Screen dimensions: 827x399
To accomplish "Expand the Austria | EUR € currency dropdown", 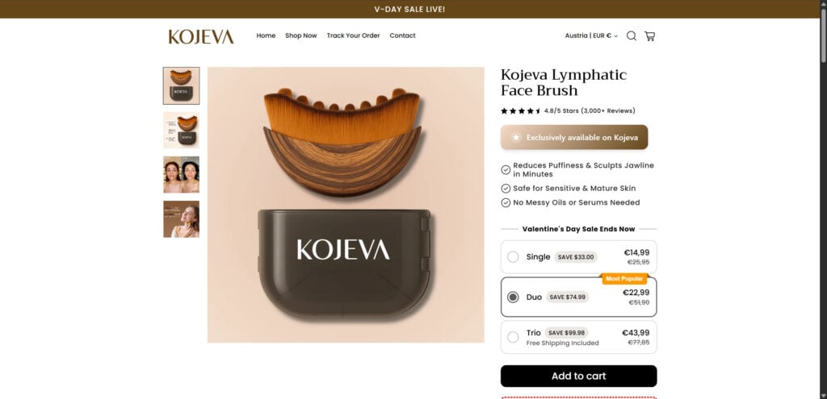I will tap(591, 35).
